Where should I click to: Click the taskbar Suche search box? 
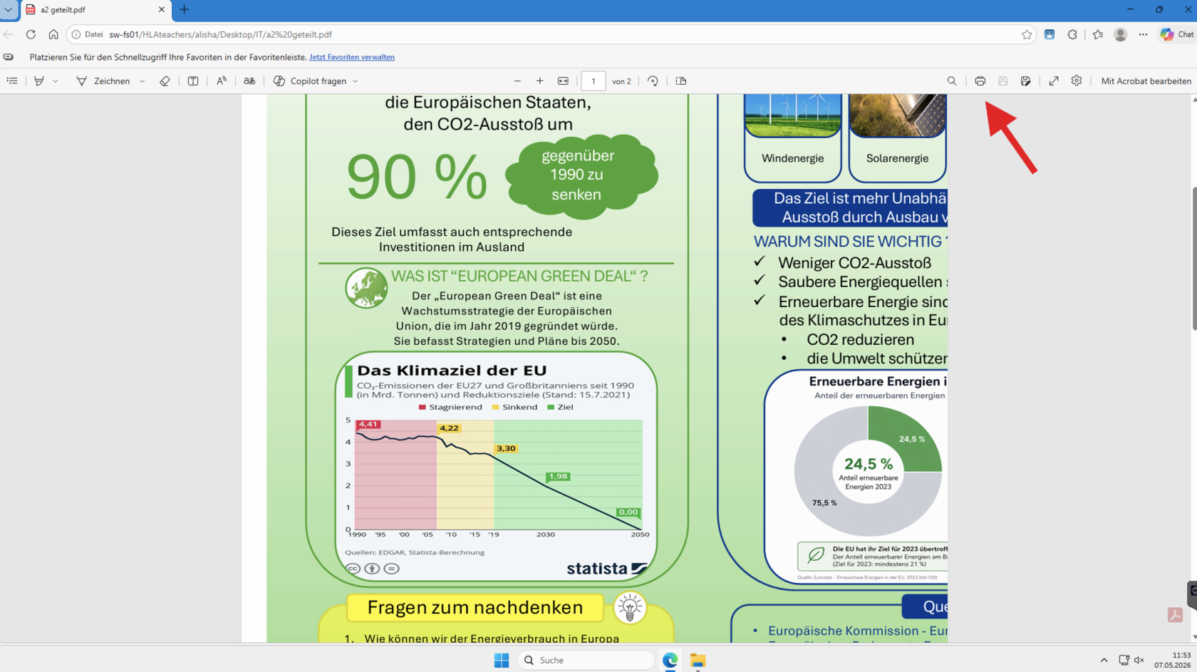point(586,661)
